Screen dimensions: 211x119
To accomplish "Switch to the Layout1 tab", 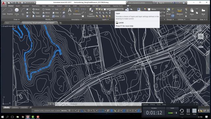I will [x=15, y=107].
